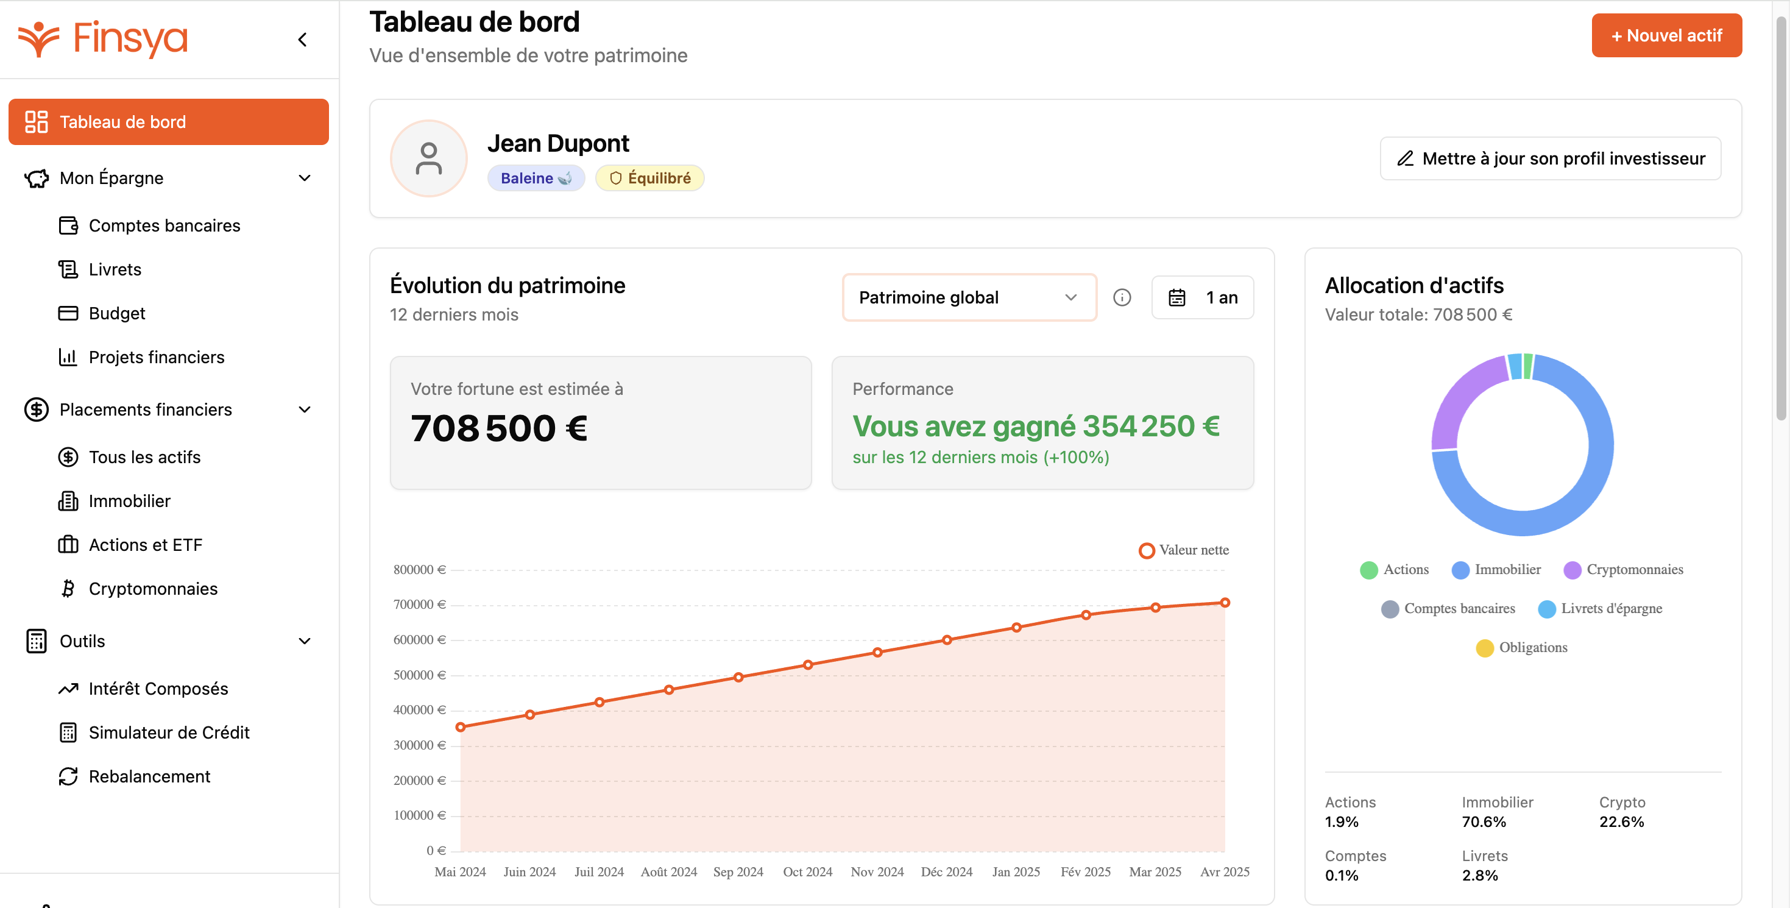Collapse the Placements financiers section

[305, 410]
